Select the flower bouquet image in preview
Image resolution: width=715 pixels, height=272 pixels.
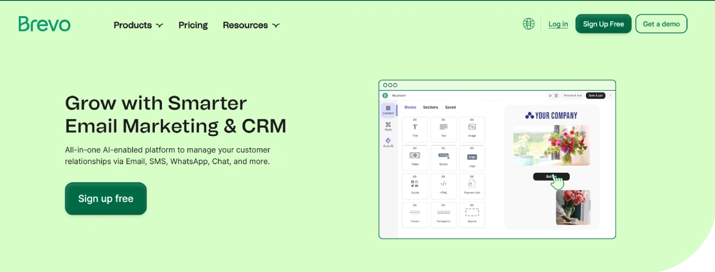[x=551, y=145]
